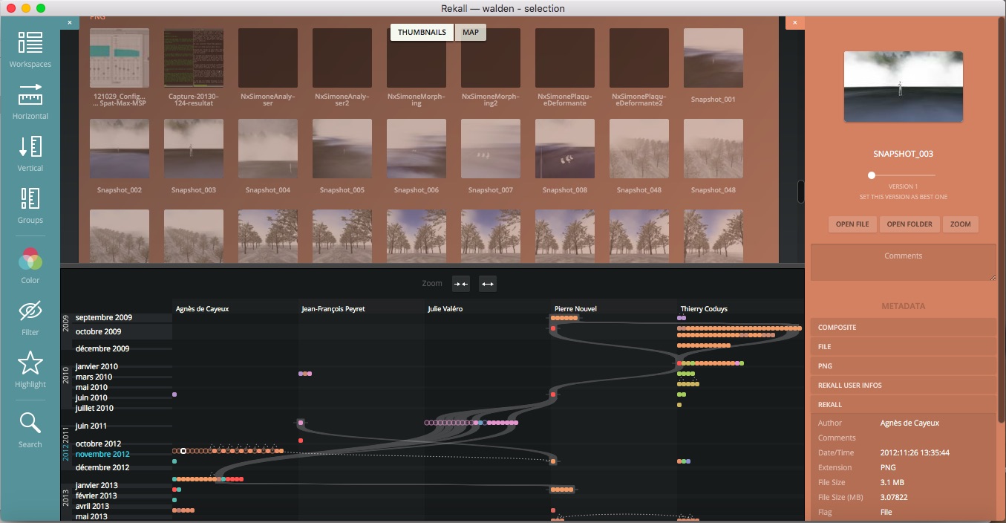This screenshot has height=523, width=1006.
Task: Select the Snapshot_004 thumbnail
Action: (x=268, y=149)
